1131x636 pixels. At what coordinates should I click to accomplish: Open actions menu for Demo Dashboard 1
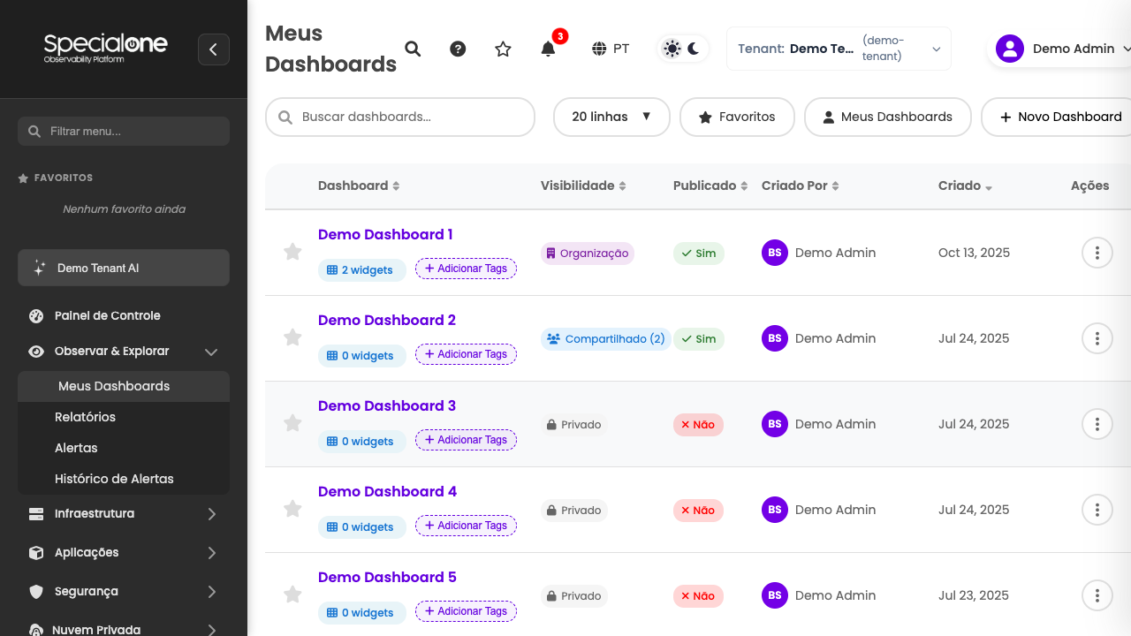(1097, 253)
